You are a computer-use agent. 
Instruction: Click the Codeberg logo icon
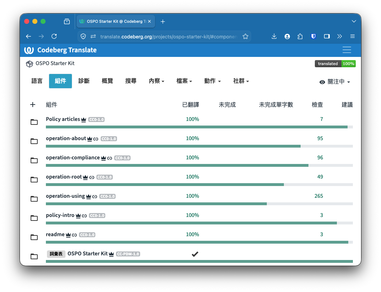(x=29, y=50)
